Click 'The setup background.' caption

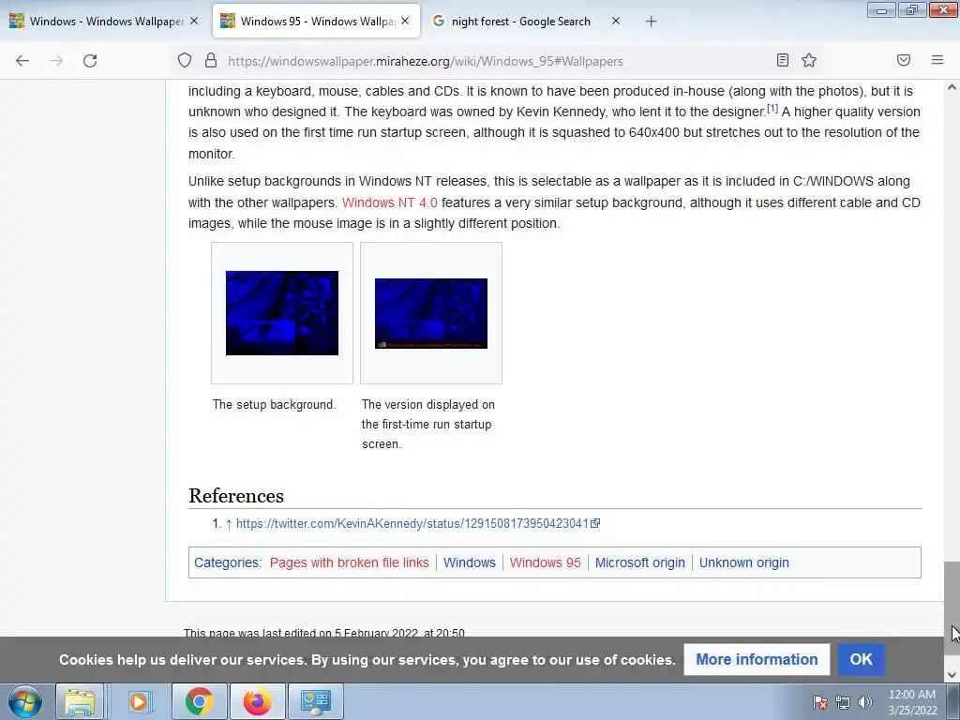pos(274,405)
